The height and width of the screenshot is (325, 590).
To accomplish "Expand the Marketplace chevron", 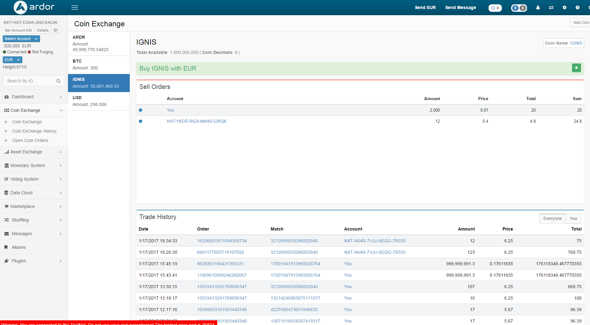I will tap(61, 206).
